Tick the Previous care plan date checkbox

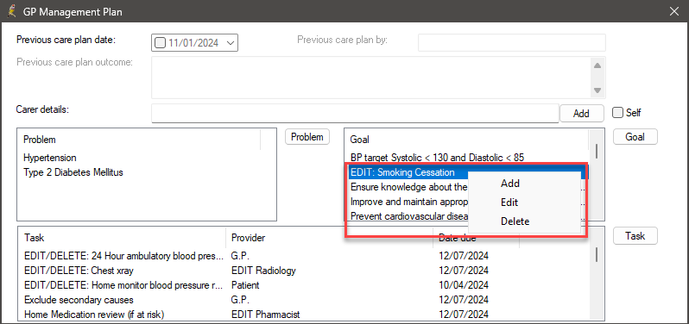click(161, 43)
